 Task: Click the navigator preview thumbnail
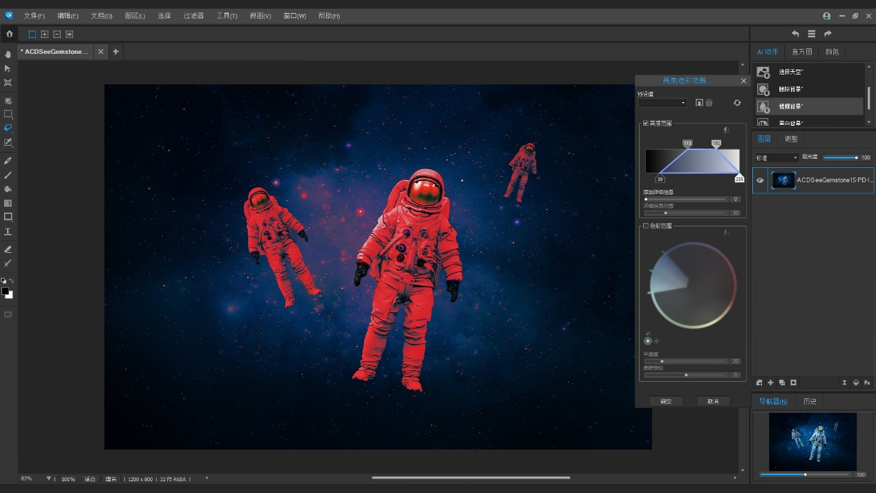tap(812, 442)
